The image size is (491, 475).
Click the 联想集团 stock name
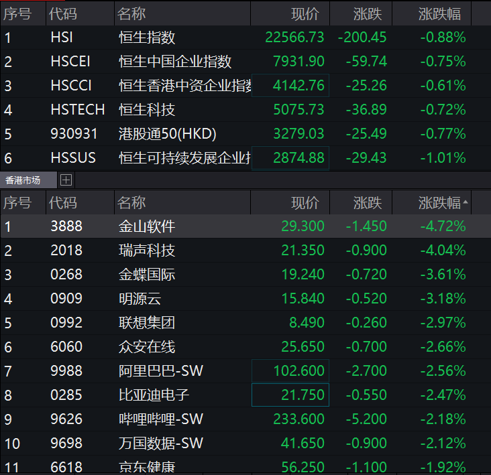click(x=147, y=323)
